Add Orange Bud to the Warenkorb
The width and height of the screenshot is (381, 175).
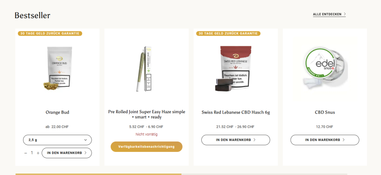click(67, 153)
